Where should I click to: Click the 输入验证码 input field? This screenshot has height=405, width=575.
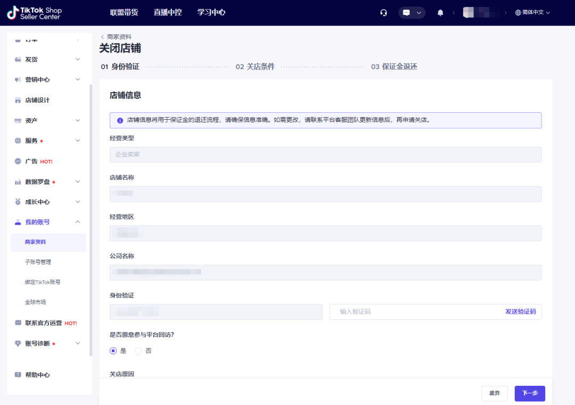pos(415,312)
